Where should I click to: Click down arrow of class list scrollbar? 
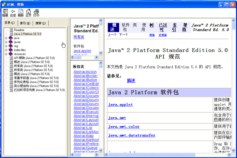(101, 150)
